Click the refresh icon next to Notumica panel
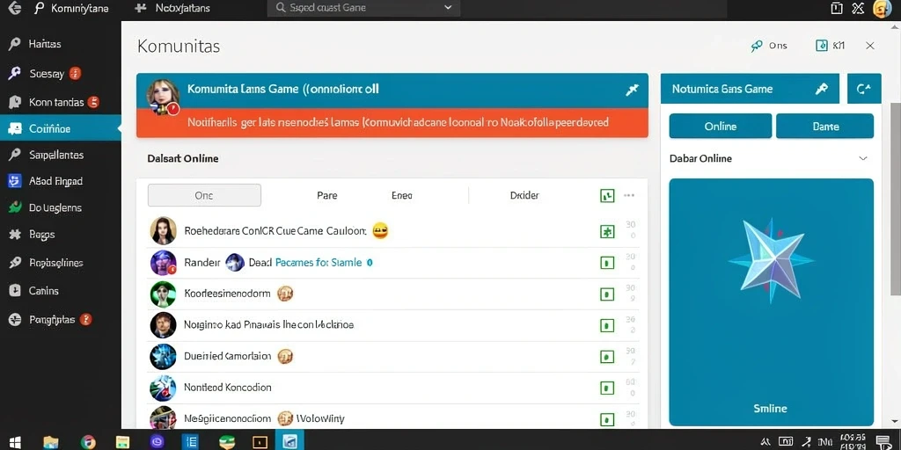The image size is (901, 450). tap(864, 89)
